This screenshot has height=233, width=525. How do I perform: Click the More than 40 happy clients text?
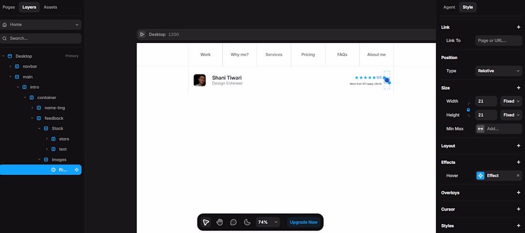[366, 84]
